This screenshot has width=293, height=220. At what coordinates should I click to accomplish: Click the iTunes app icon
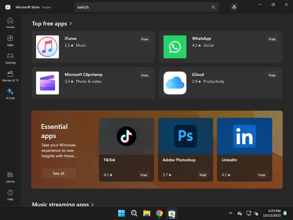[x=47, y=47]
